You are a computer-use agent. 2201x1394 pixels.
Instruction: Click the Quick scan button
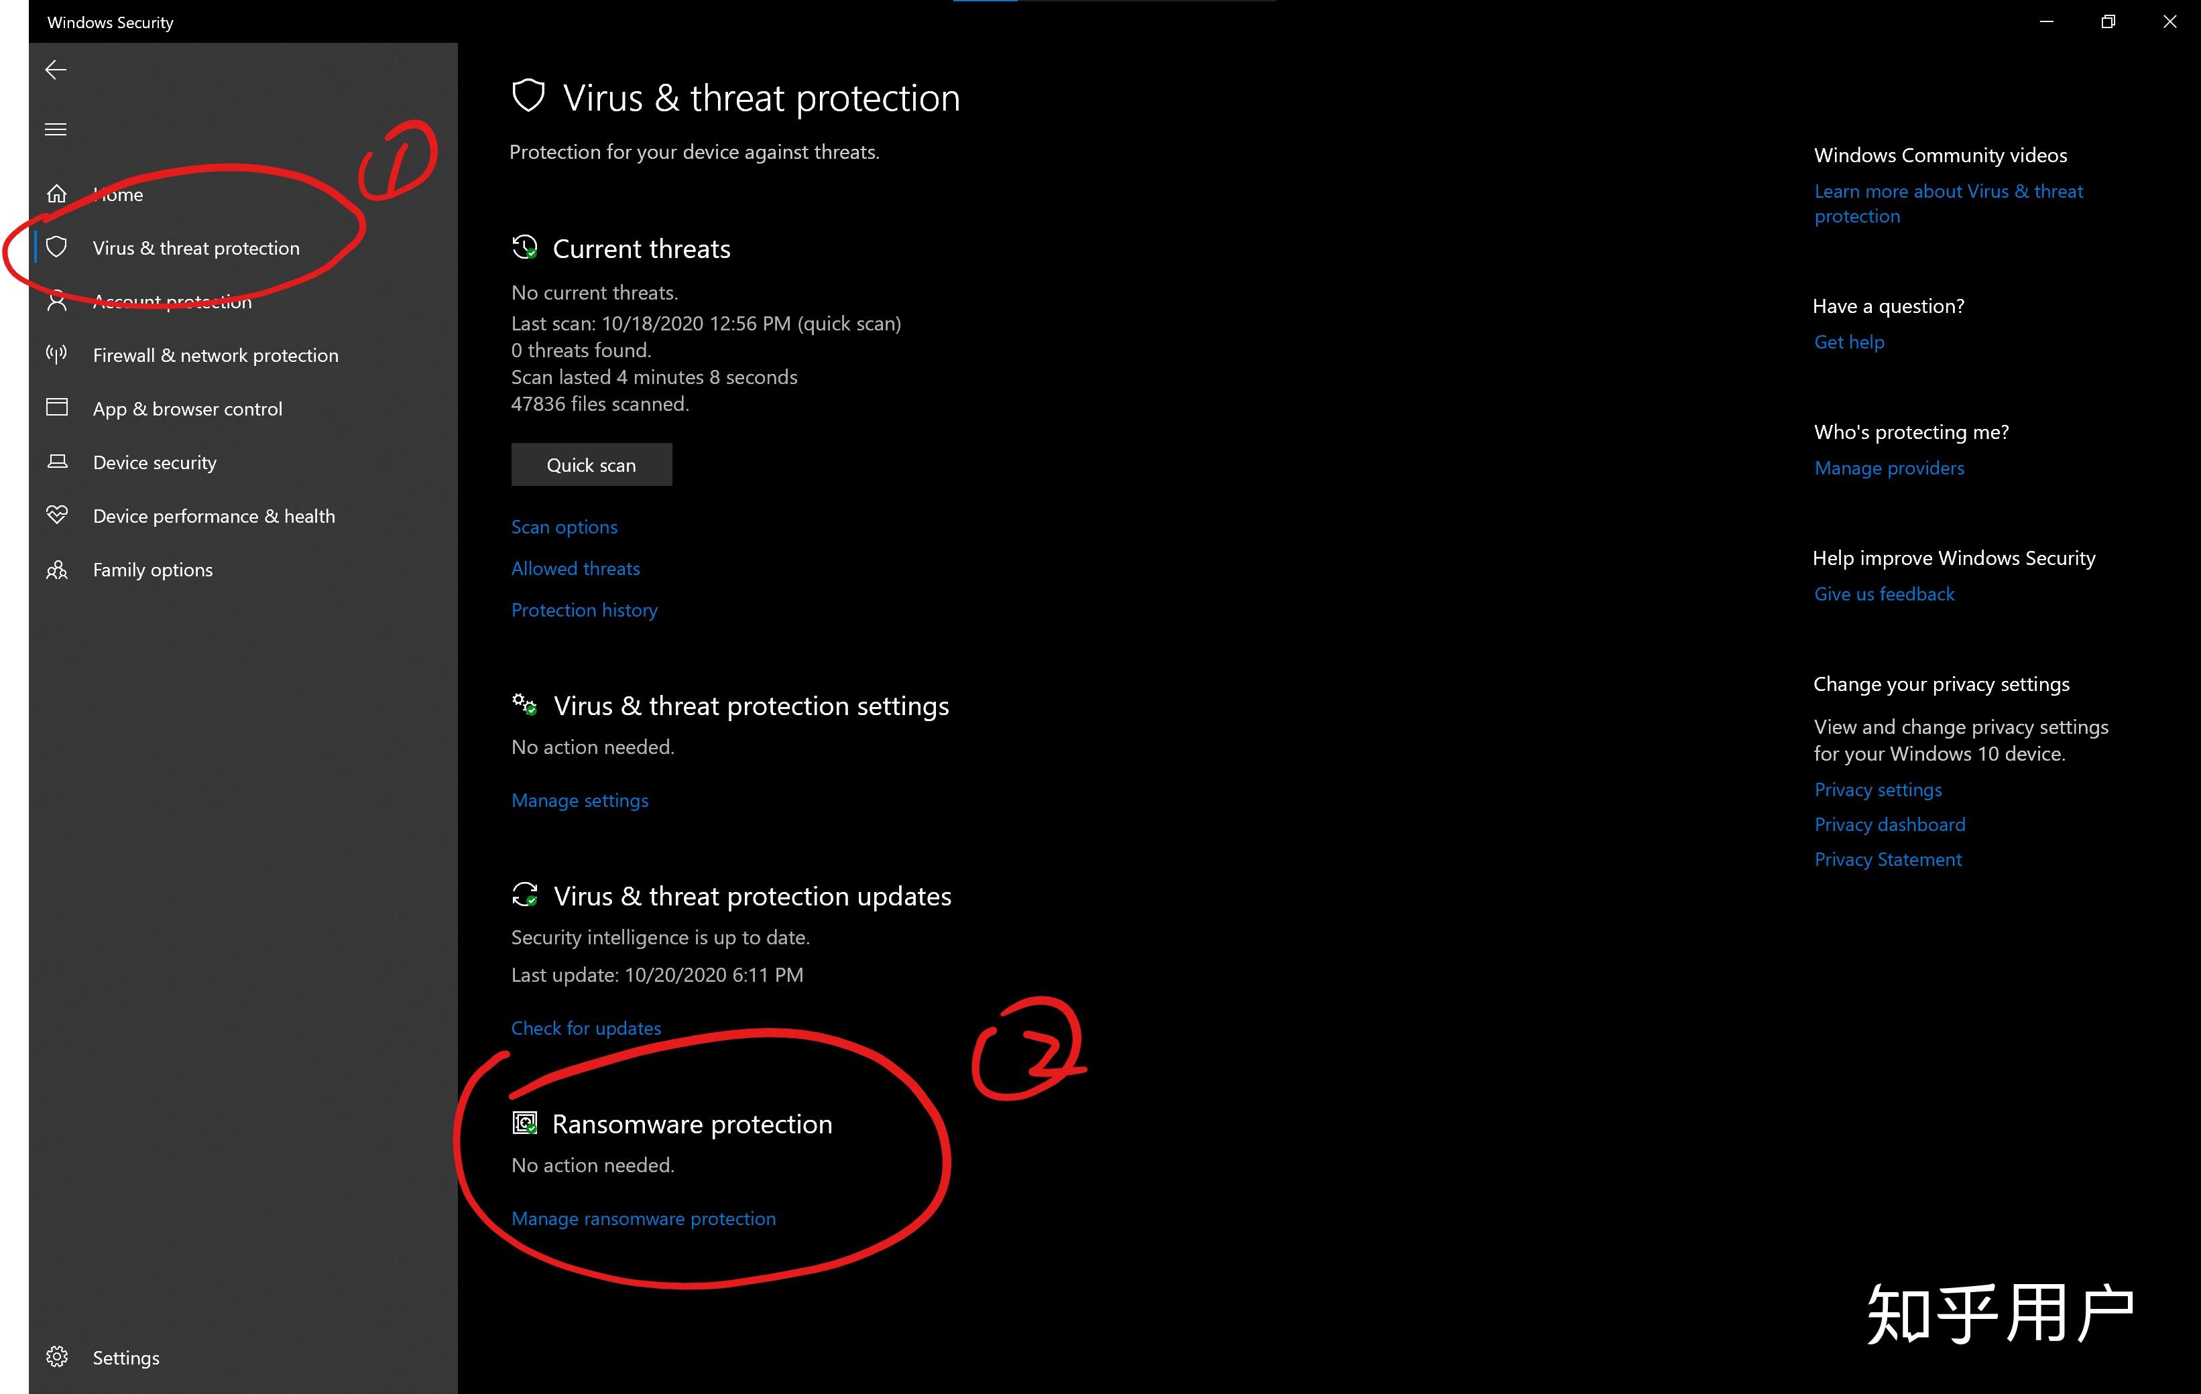[x=591, y=464]
